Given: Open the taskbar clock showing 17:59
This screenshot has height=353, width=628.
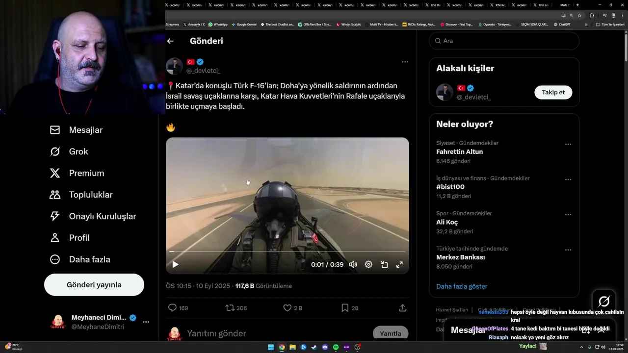Looking at the screenshot, I should click(616, 347).
